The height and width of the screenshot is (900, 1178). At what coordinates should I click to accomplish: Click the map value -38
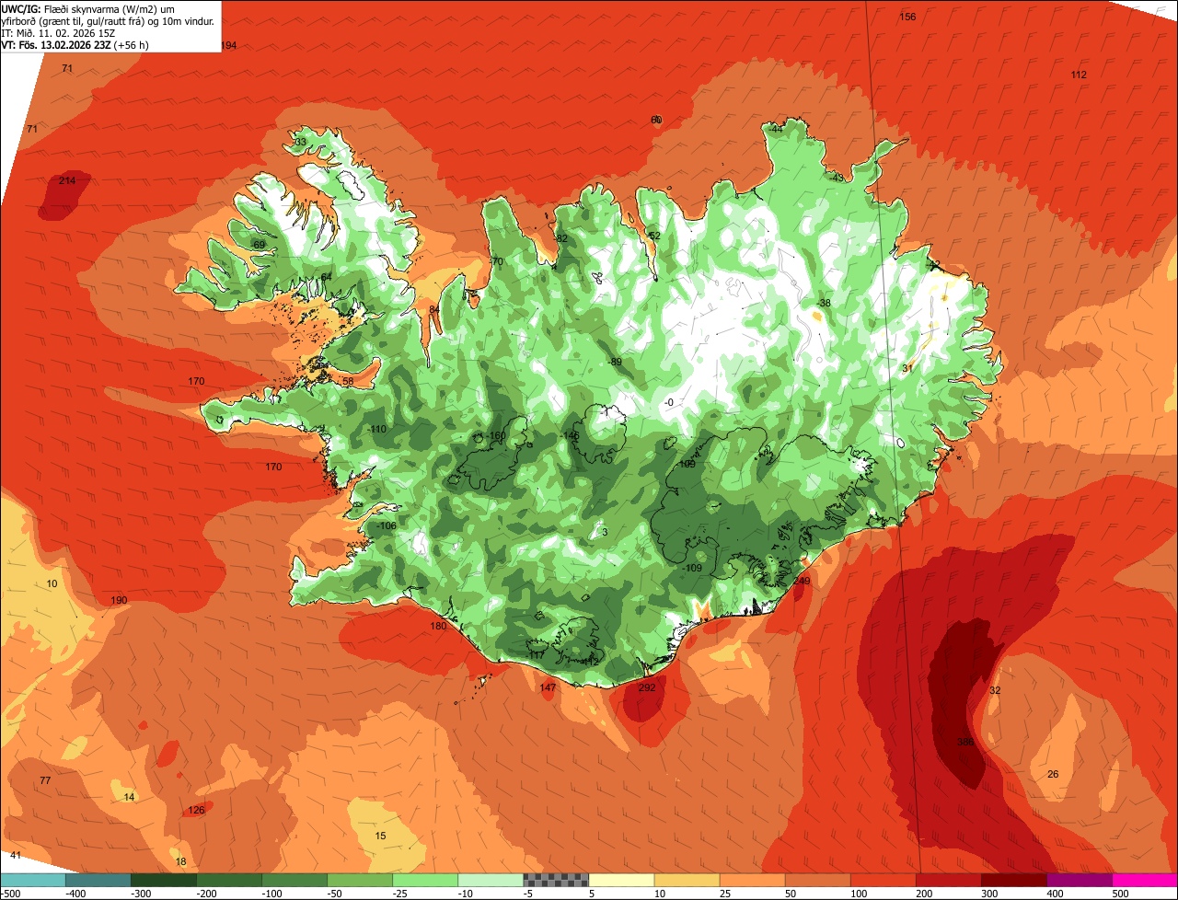pos(824,304)
